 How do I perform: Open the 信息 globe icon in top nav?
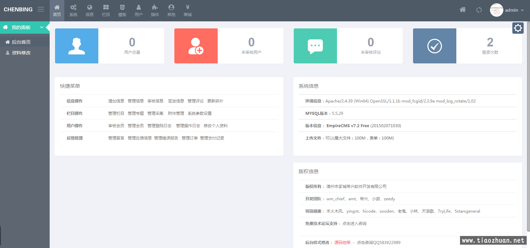tap(90, 10)
